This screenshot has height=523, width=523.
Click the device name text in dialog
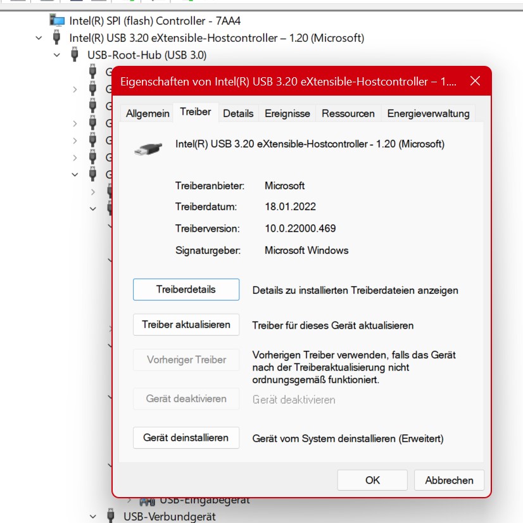[310, 144]
